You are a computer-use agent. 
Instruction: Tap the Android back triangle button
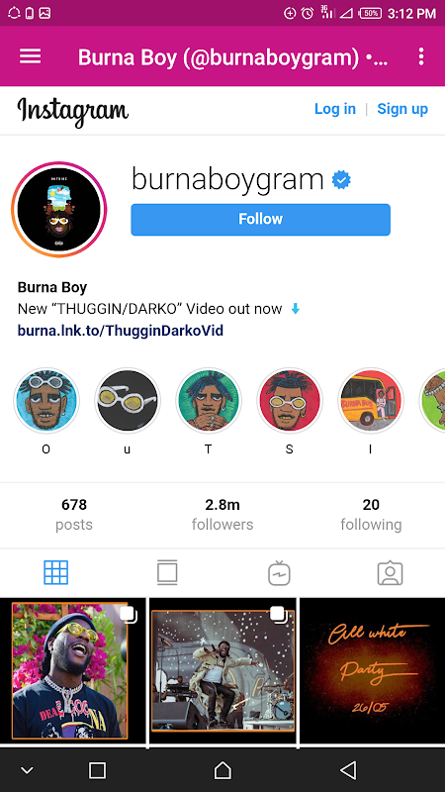348,770
